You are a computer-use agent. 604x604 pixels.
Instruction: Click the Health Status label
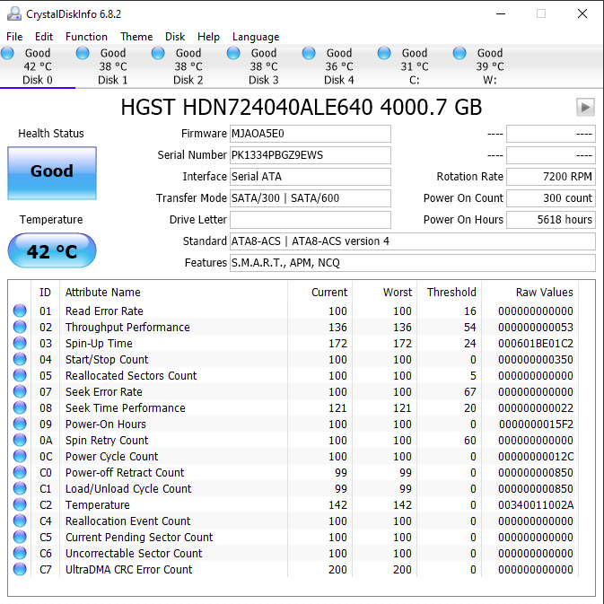tap(51, 134)
